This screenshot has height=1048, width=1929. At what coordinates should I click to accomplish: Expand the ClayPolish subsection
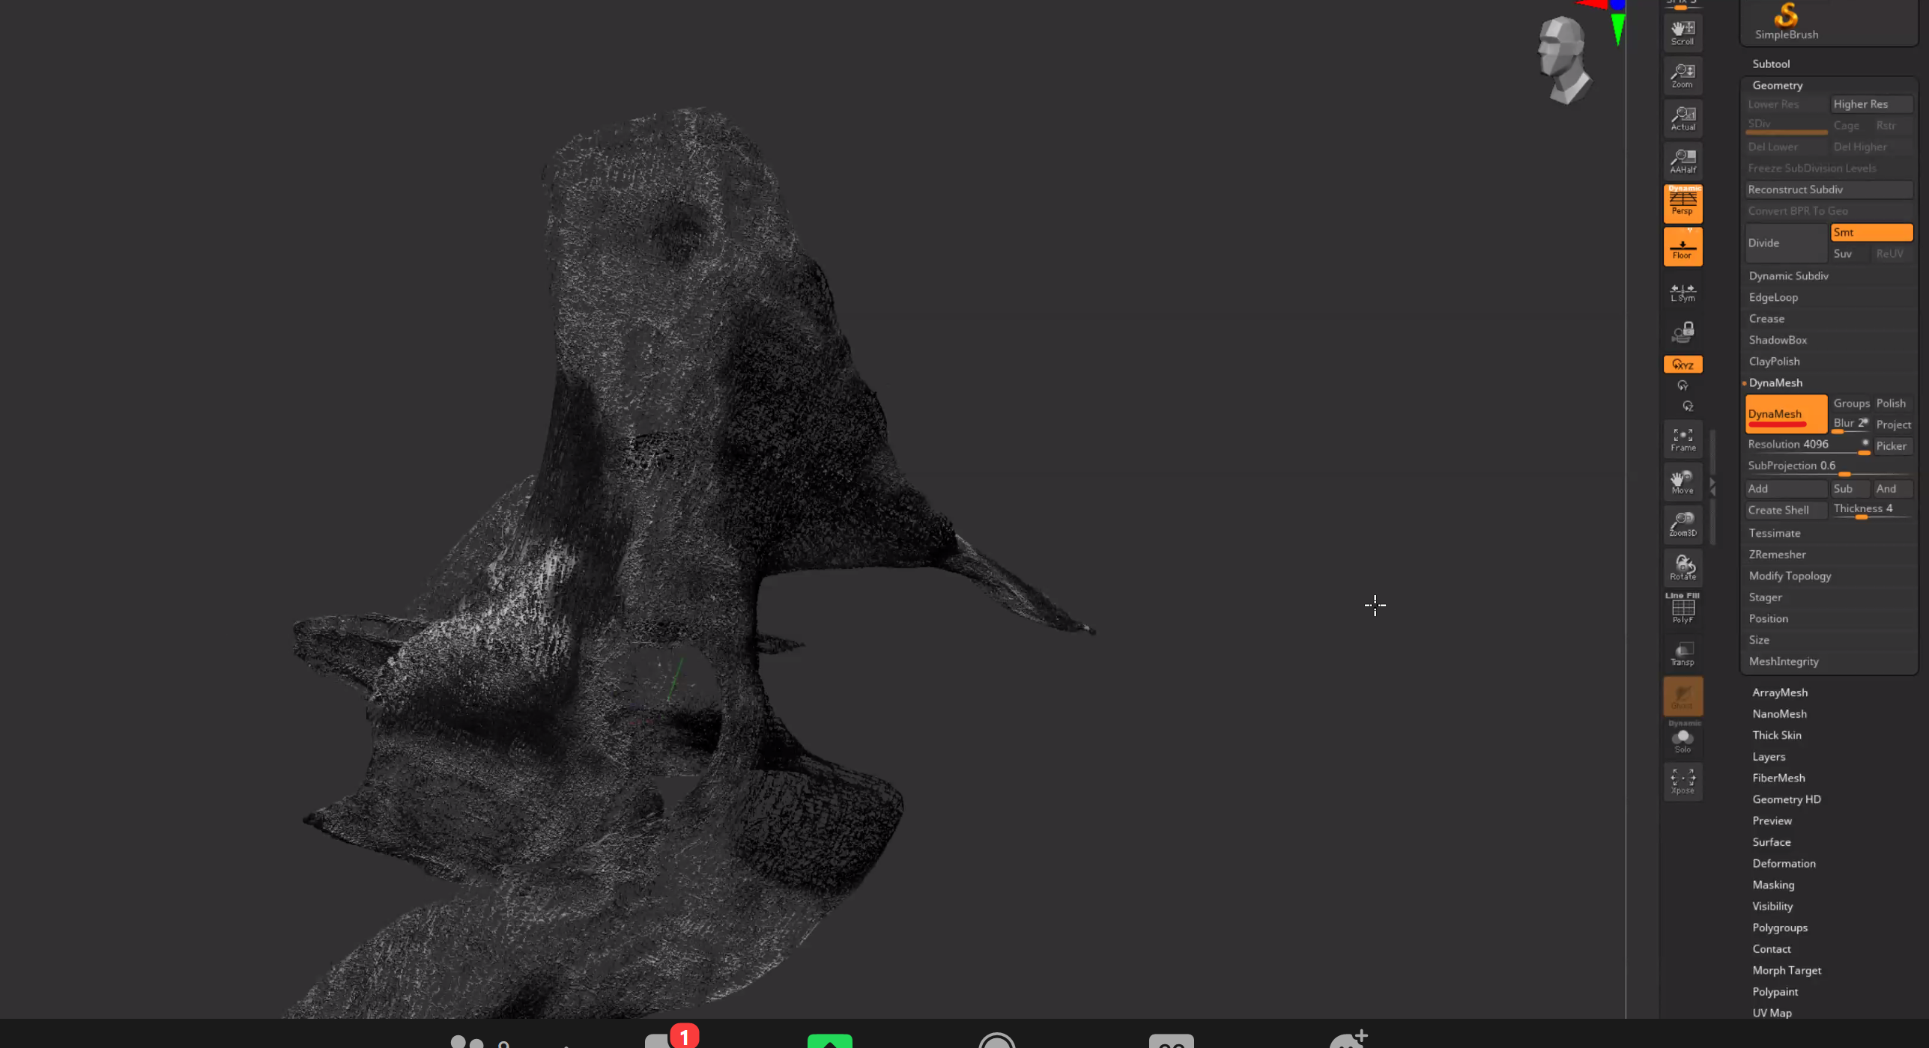coord(1774,362)
